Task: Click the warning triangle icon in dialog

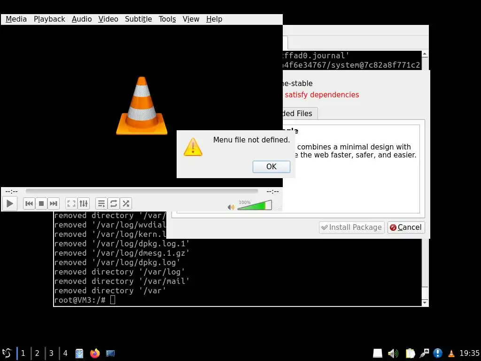Action: [x=193, y=147]
